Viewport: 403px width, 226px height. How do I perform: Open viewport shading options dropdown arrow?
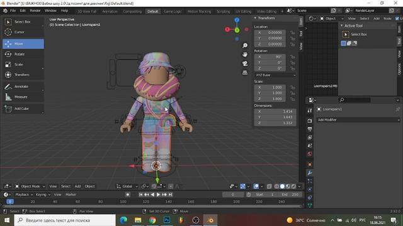coord(299,186)
